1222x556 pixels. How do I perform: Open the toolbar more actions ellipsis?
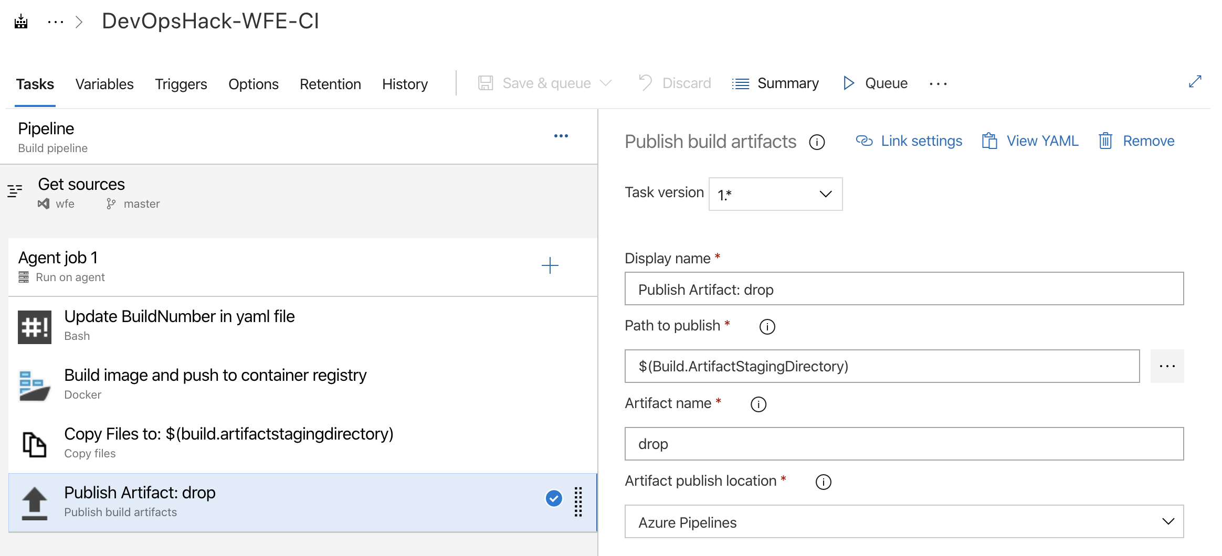tap(938, 83)
